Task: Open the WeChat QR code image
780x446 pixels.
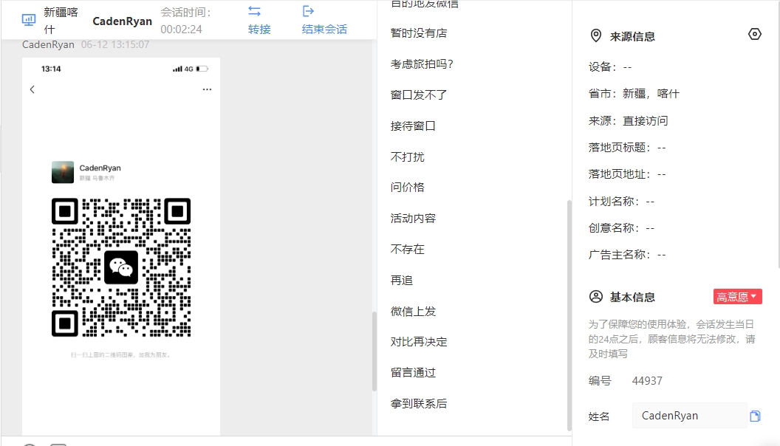Action: [x=121, y=267]
